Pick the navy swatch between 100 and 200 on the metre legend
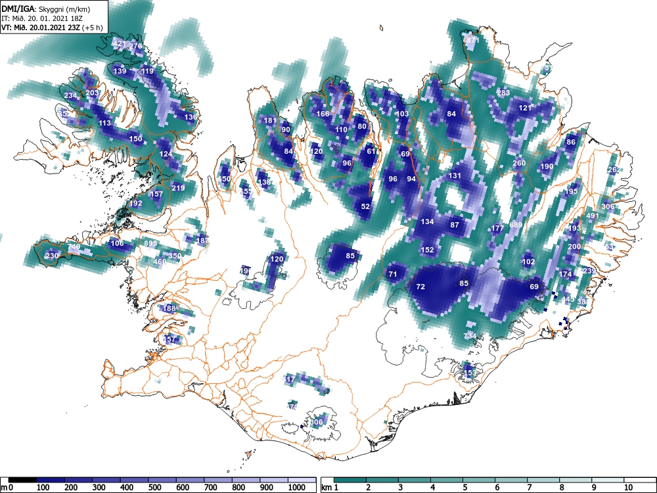 51,481
